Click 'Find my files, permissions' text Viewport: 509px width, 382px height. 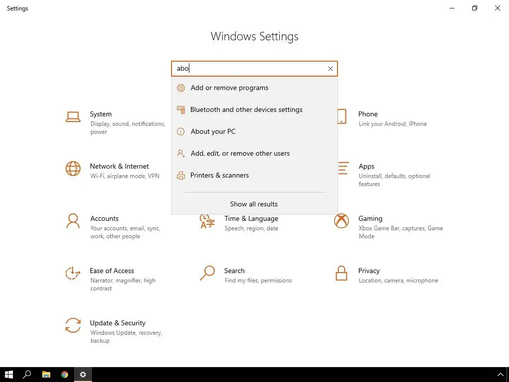pyautogui.click(x=258, y=281)
